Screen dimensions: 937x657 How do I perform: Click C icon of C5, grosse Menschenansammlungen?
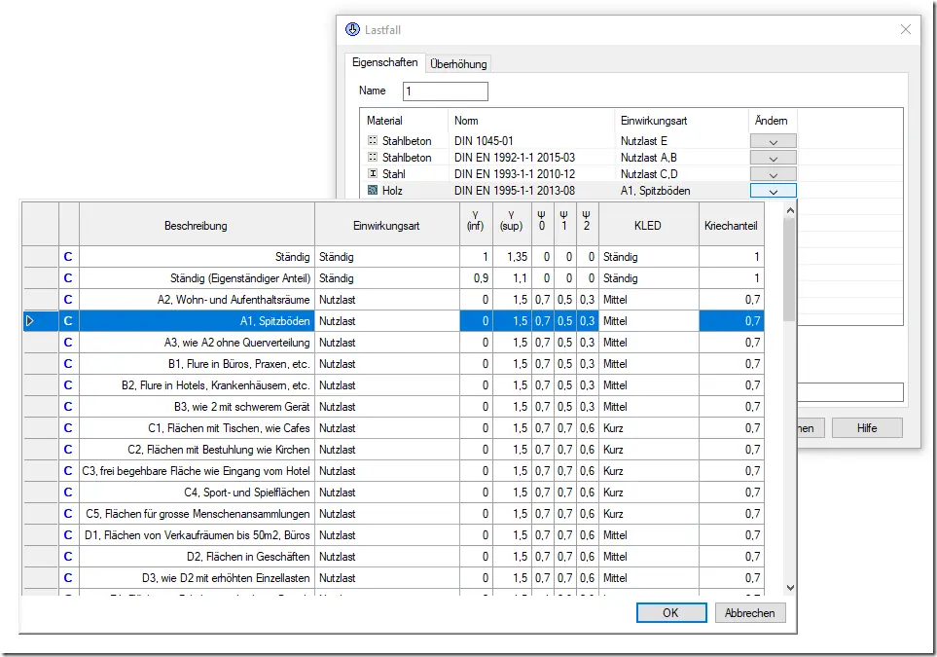[x=68, y=514]
